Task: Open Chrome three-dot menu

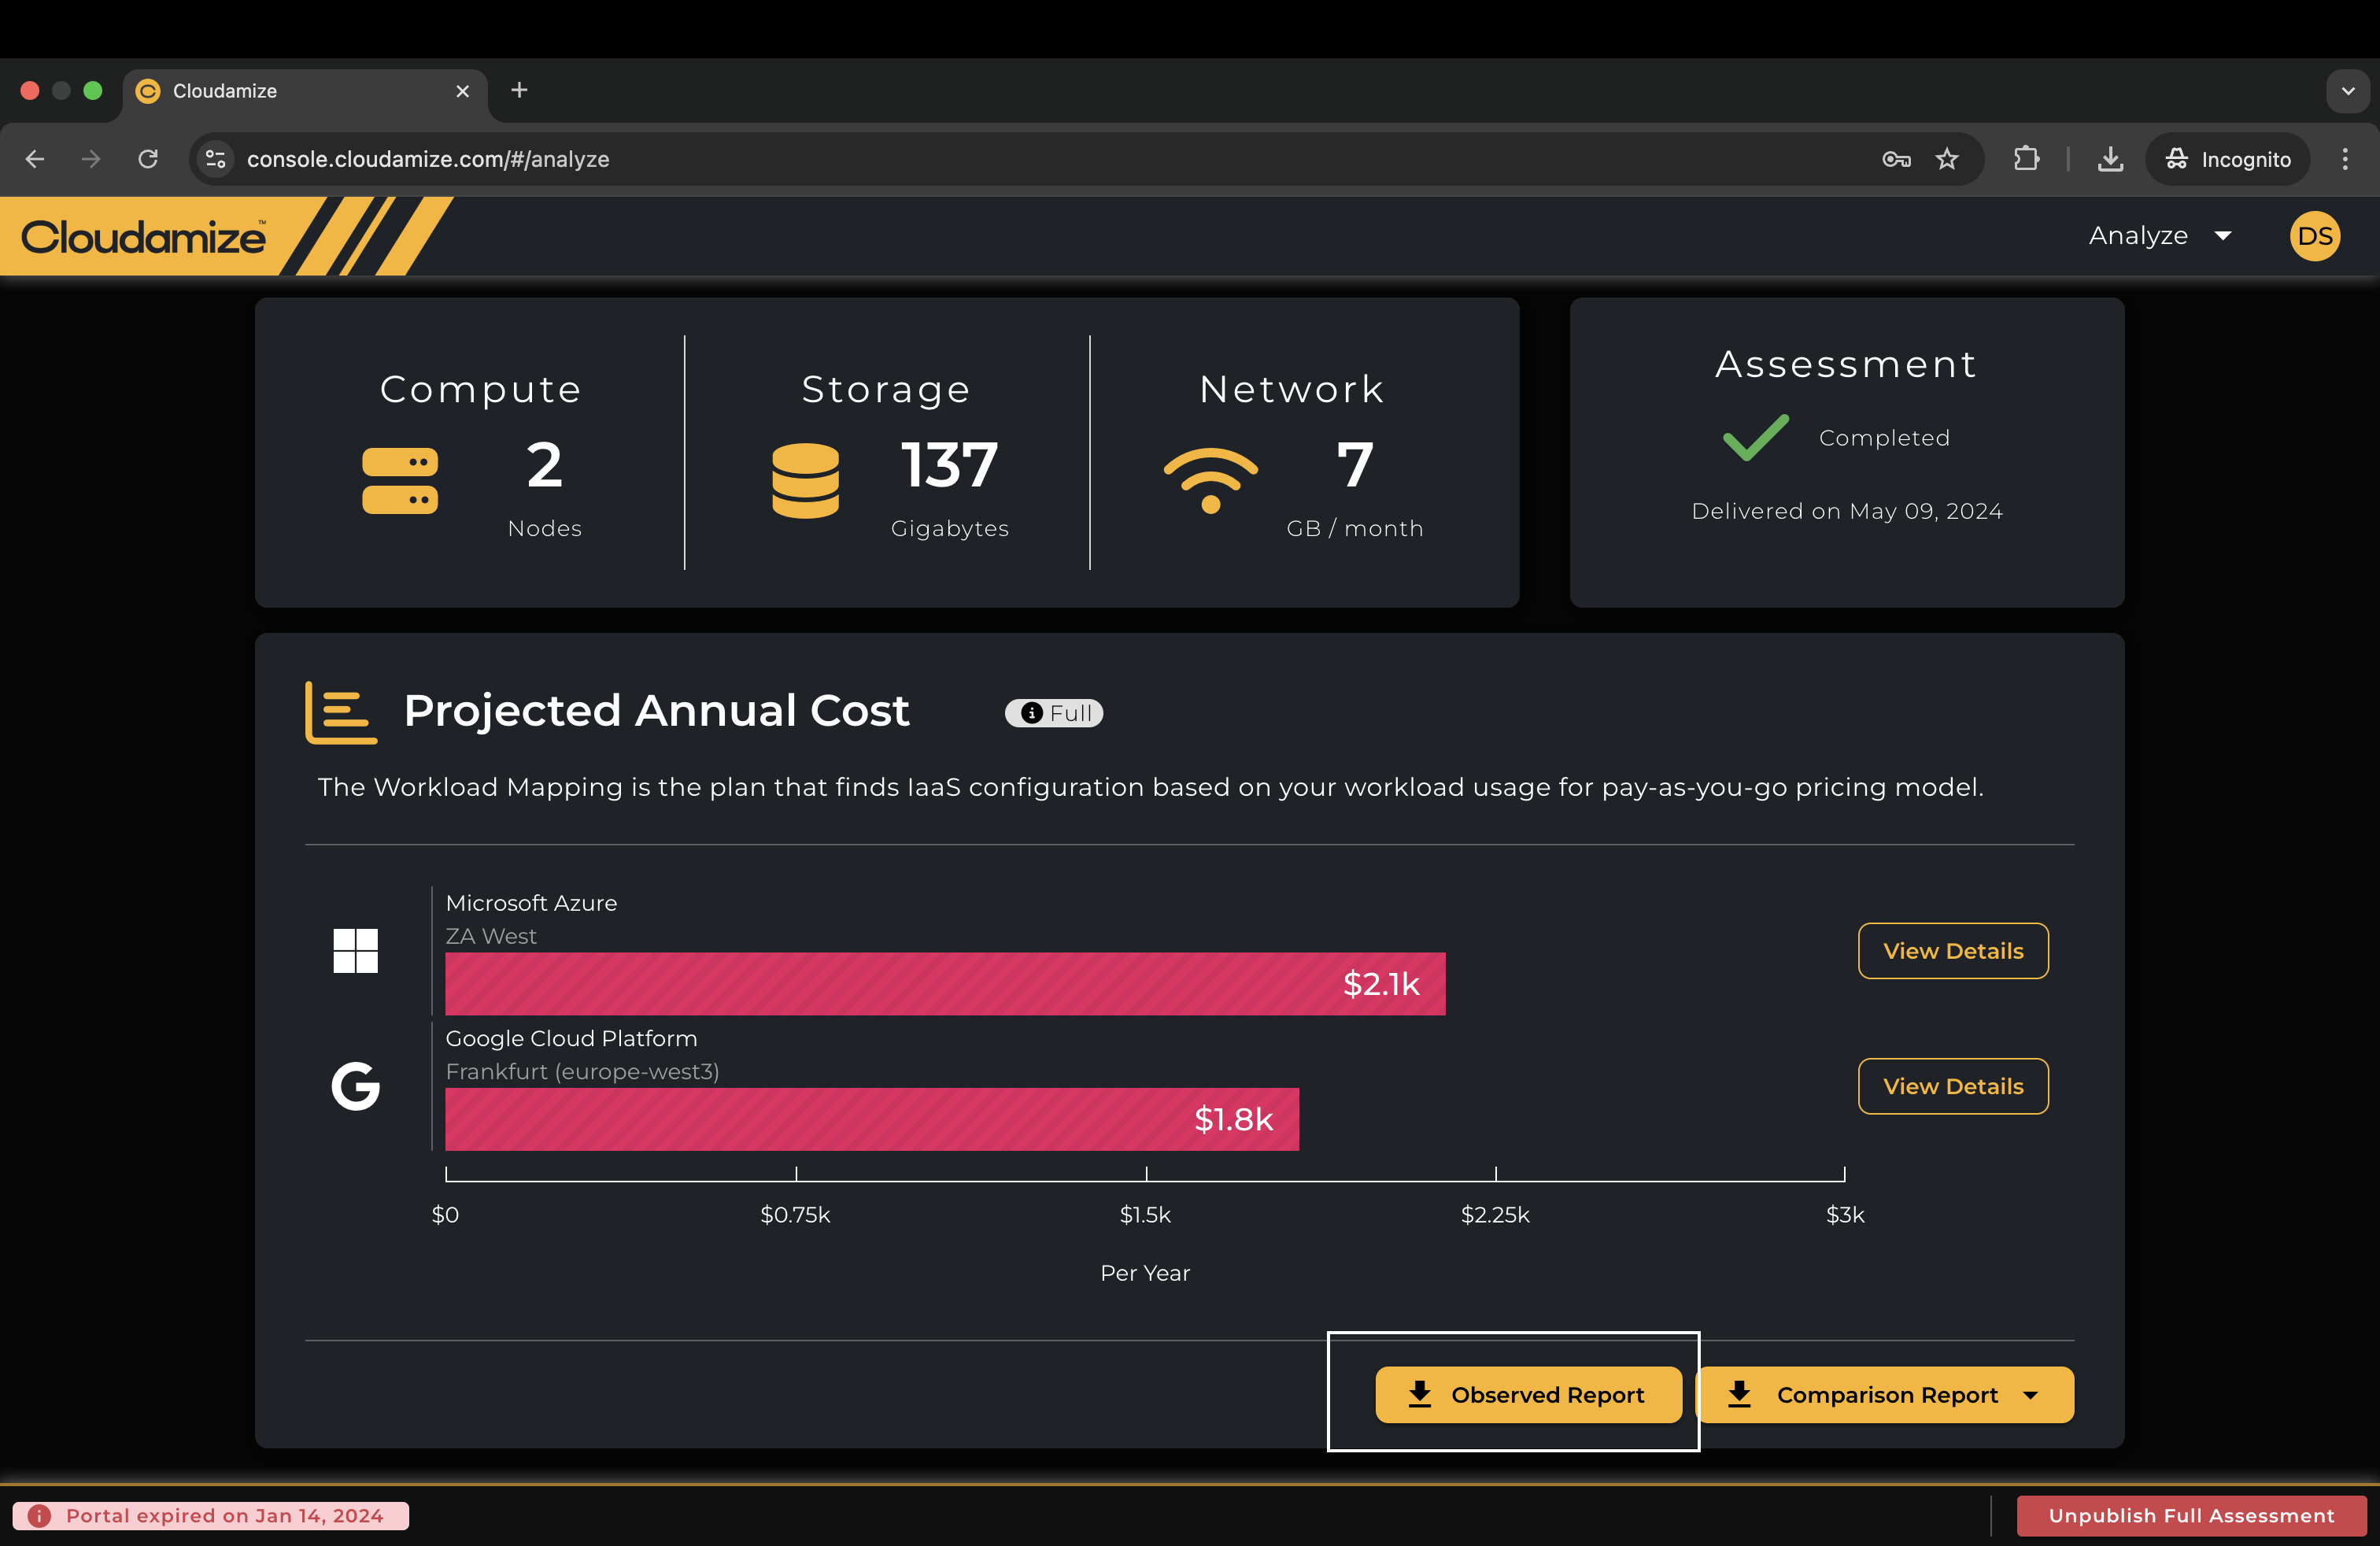Action: [x=2344, y=159]
